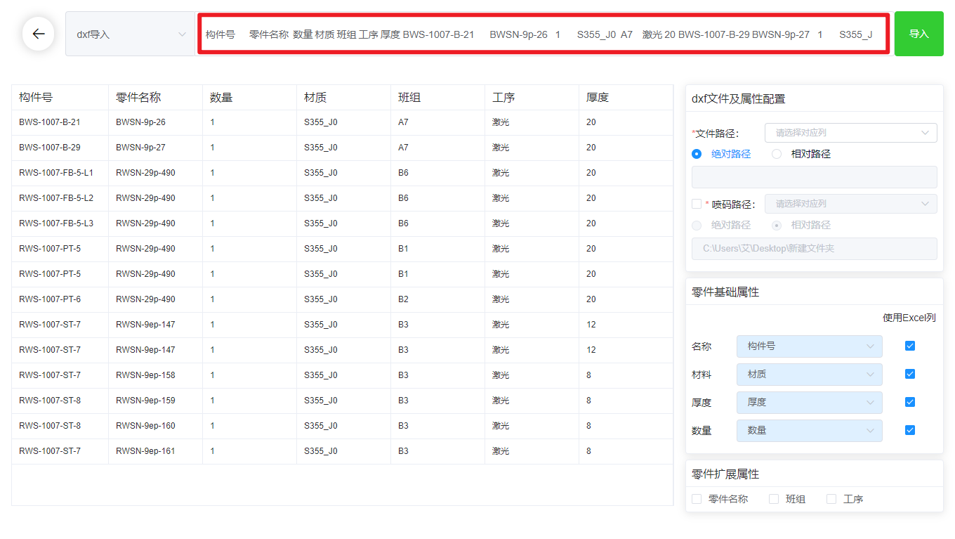955x539 pixels.
Task: Check the 工序 extended attribute checkbox
Action: (x=831, y=499)
